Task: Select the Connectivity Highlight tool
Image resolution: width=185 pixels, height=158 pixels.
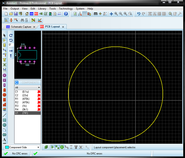Action: tap(4, 70)
